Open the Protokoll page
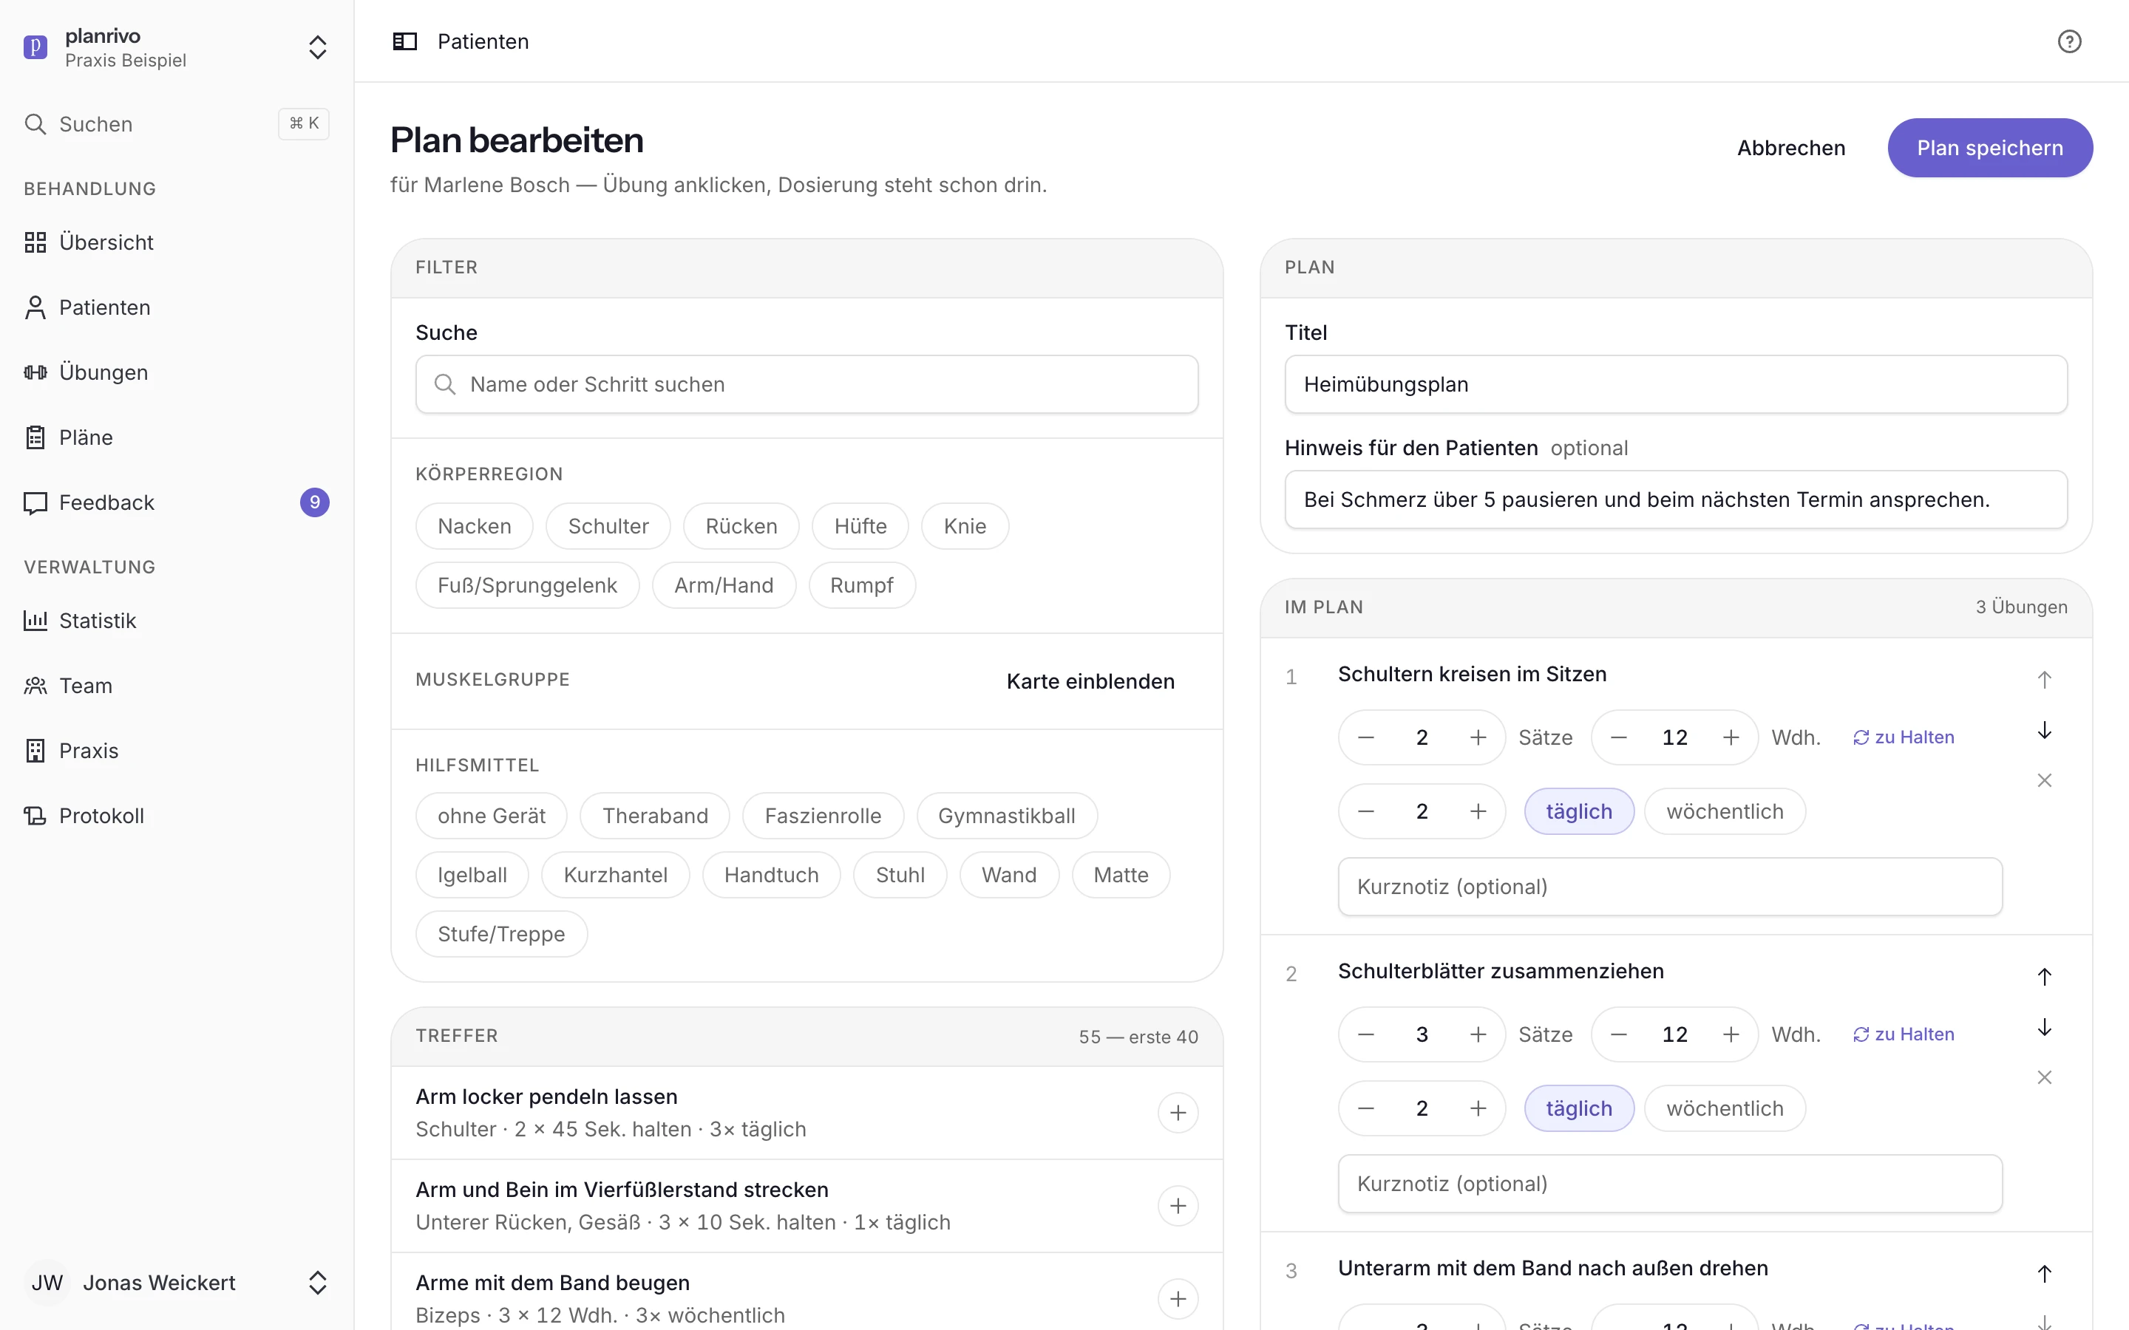Viewport: 2129px width, 1330px height. coord(176,816)
